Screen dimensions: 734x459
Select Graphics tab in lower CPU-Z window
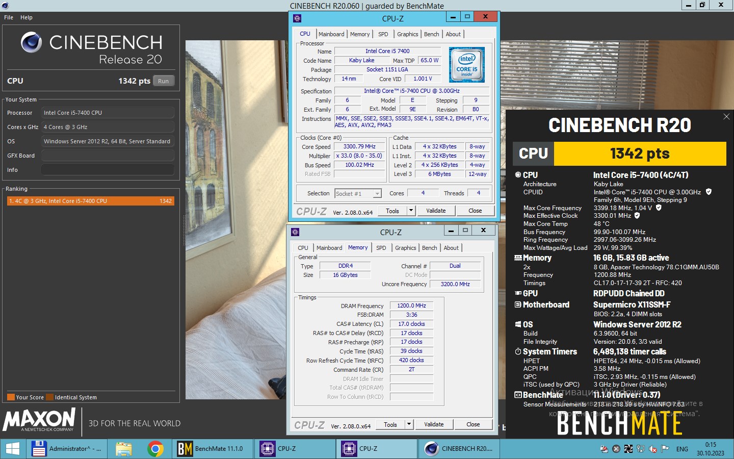tap(406, 248)
